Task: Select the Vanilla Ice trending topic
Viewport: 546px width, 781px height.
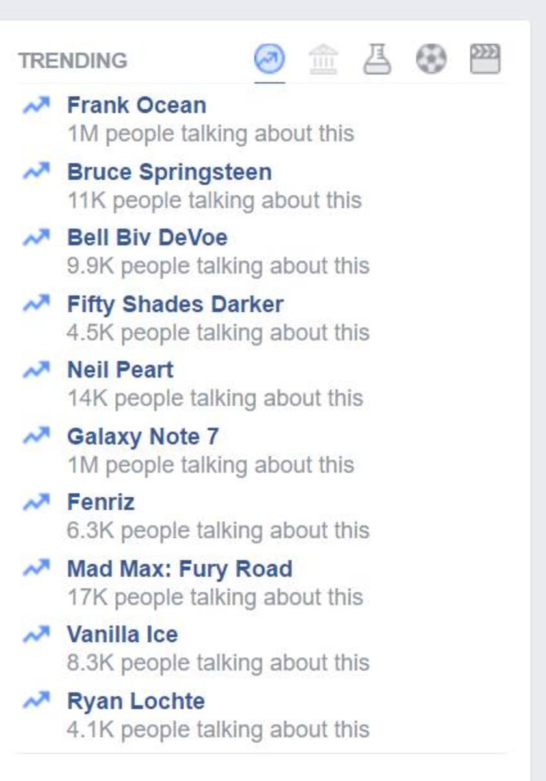Action: (x=122, y=635)
